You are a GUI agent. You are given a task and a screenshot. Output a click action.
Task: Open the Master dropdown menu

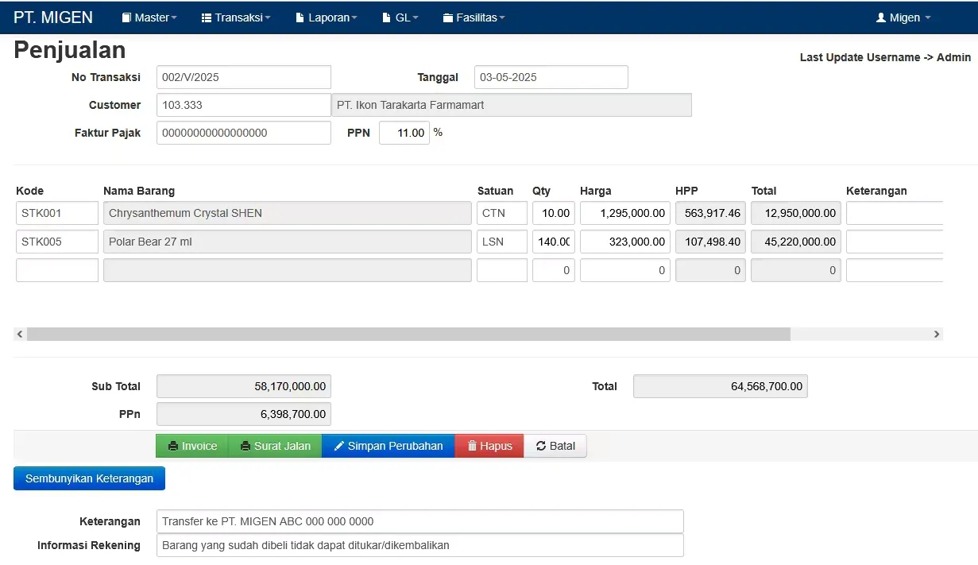coord(149,17)
